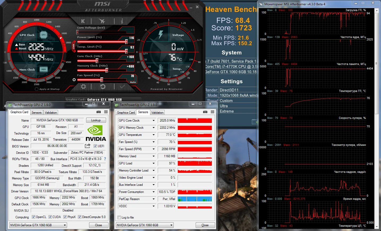Click the GPU Core Clock value 2025.0 MHz
The height and width of the screenshot is (231, 381).
click(x=167, y=121)
